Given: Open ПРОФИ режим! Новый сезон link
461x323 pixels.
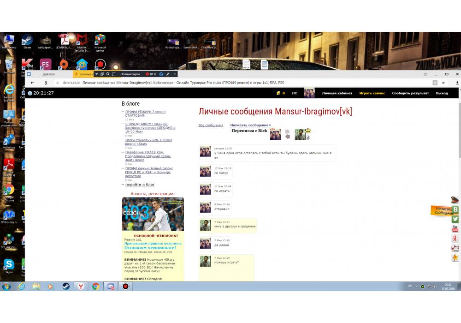Looking at the screenshot, I should [x=149, y=172].
